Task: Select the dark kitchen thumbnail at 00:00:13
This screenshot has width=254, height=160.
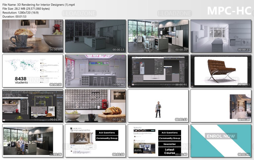Action: point(95,36)
